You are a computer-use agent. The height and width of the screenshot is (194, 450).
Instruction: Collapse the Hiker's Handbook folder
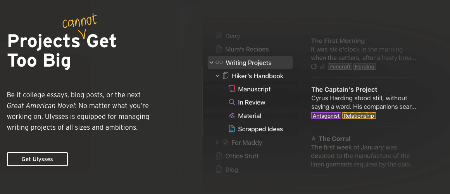coord(217,76)
